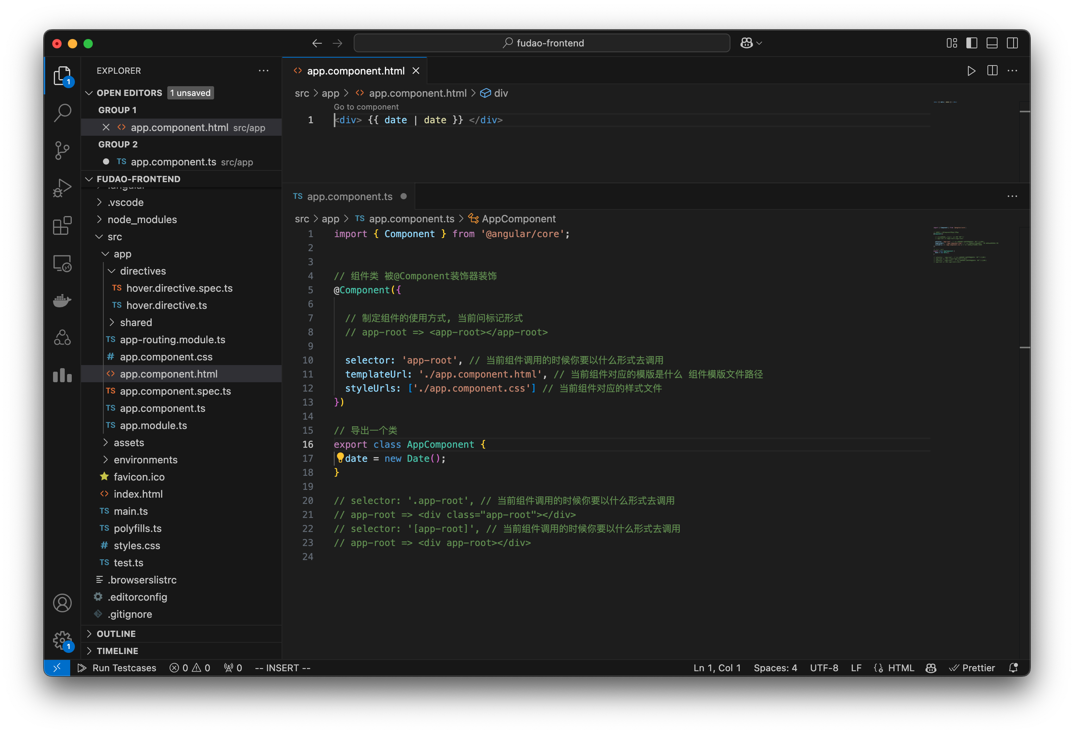Open the Docker sidebar view
The width and height of the screenshot is (1074, 734).
pos(62,300)
